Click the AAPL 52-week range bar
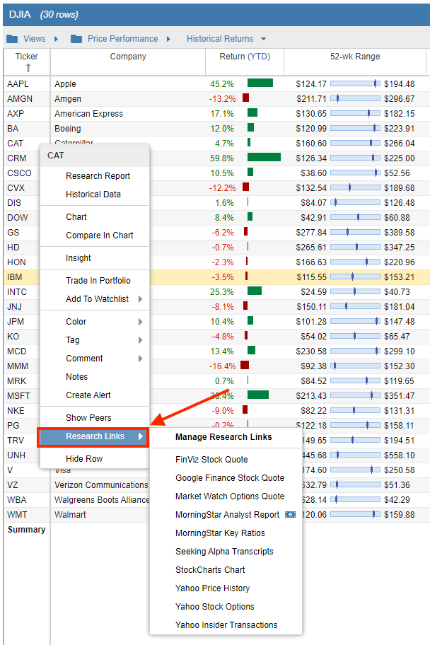This screenshot has height=645, width=430. pos(355,84)
